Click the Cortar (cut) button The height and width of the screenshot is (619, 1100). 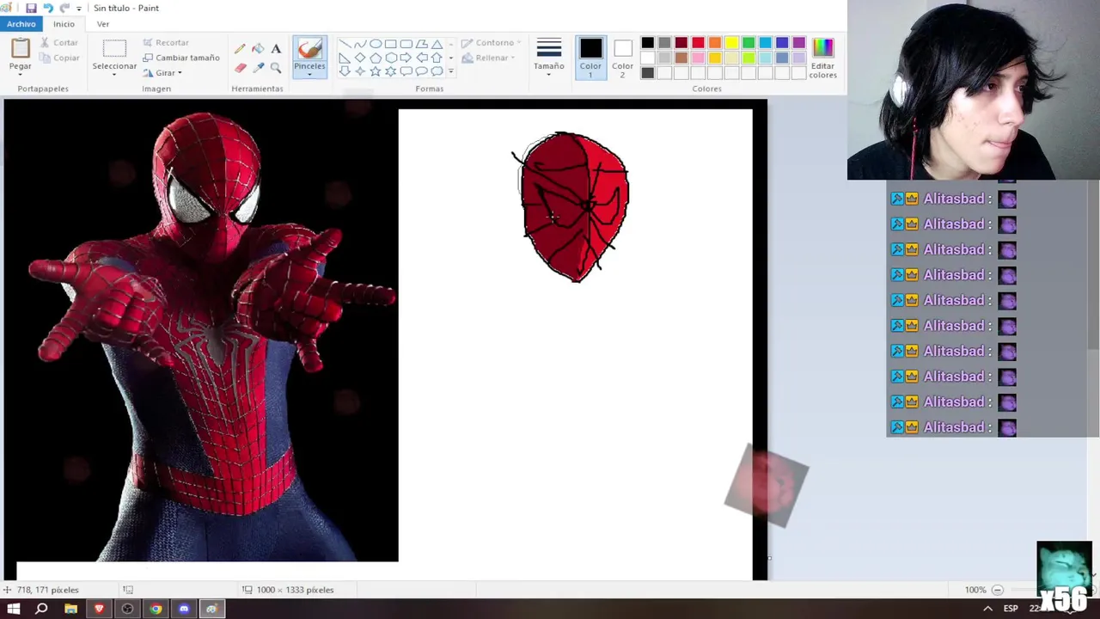[x=59, y=42]
